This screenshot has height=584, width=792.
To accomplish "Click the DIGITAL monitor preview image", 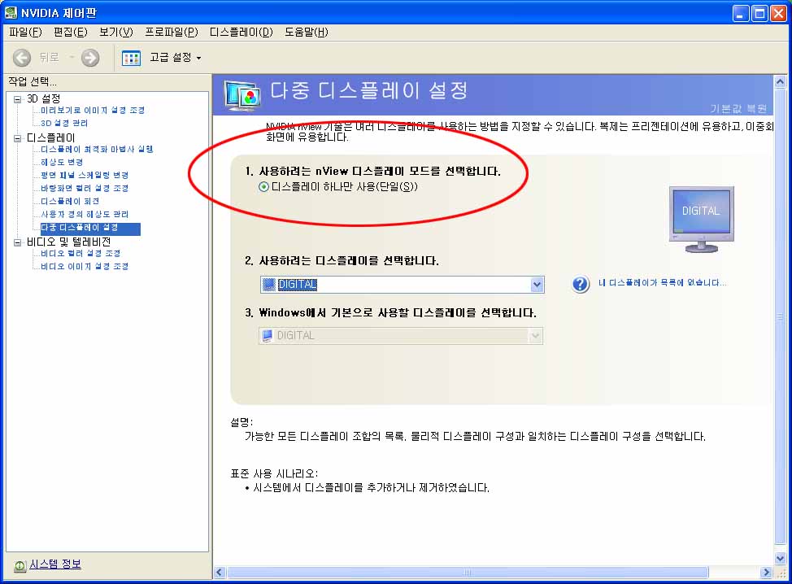I will pyautogui.click(x=701, y=220).
